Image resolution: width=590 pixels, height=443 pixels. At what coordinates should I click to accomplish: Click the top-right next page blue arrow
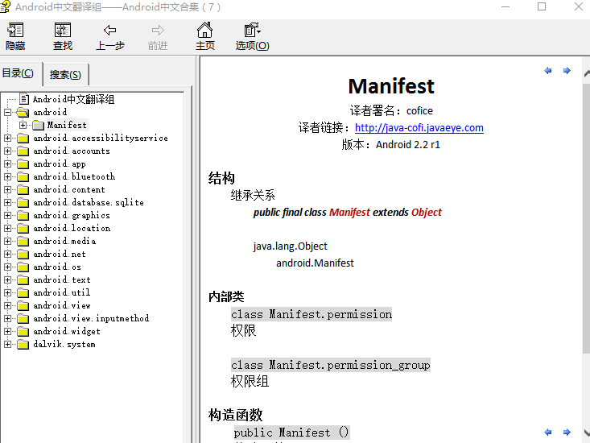click(567, 71)
